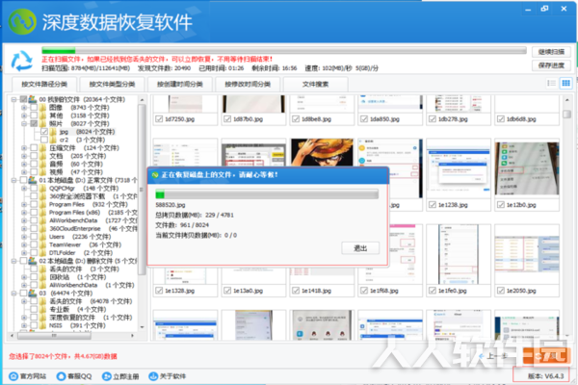Click the recovery dialog copy progress bar
This screenshot has width=578, height=385.
(267, 194)
